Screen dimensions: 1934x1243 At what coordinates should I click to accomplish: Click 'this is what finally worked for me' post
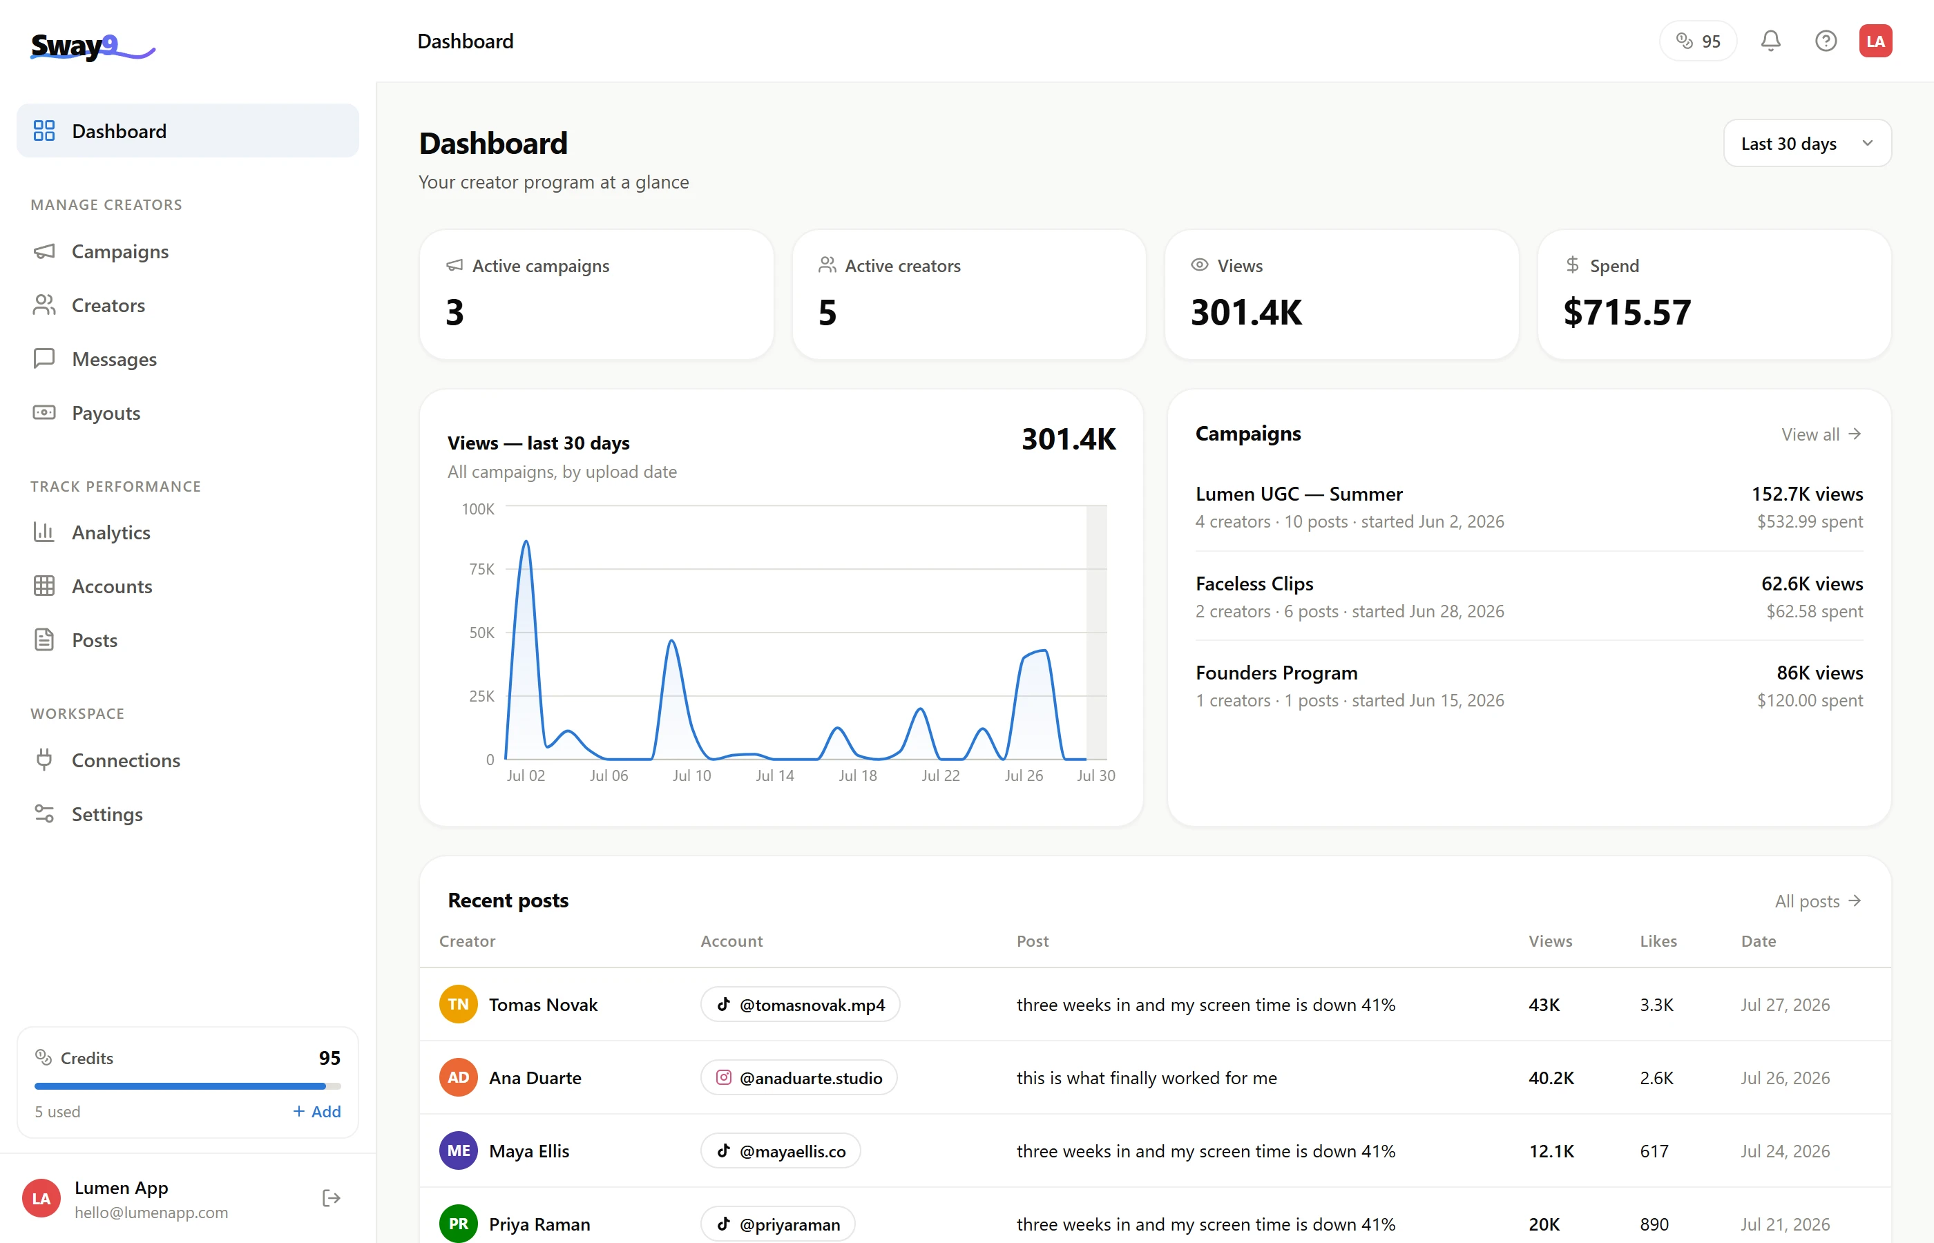1146,1077
